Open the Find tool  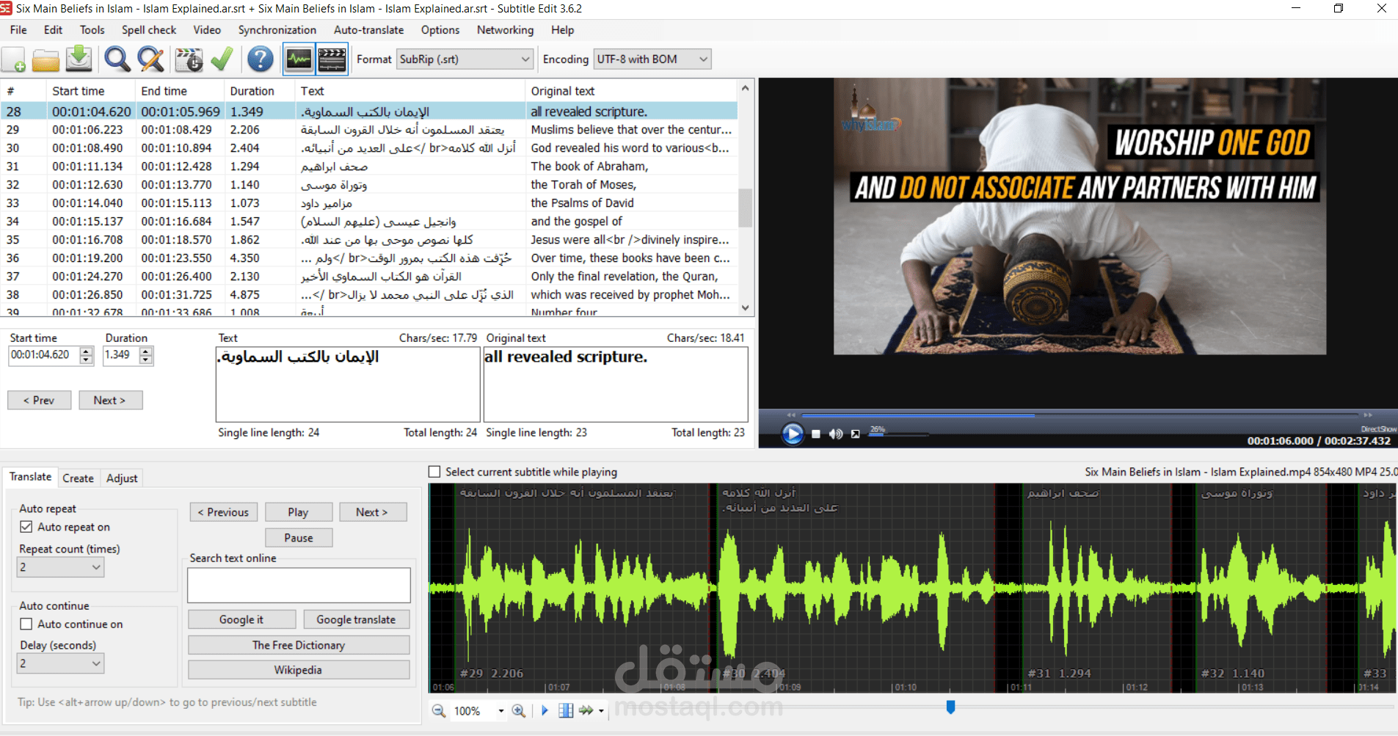tap(117, 59)
